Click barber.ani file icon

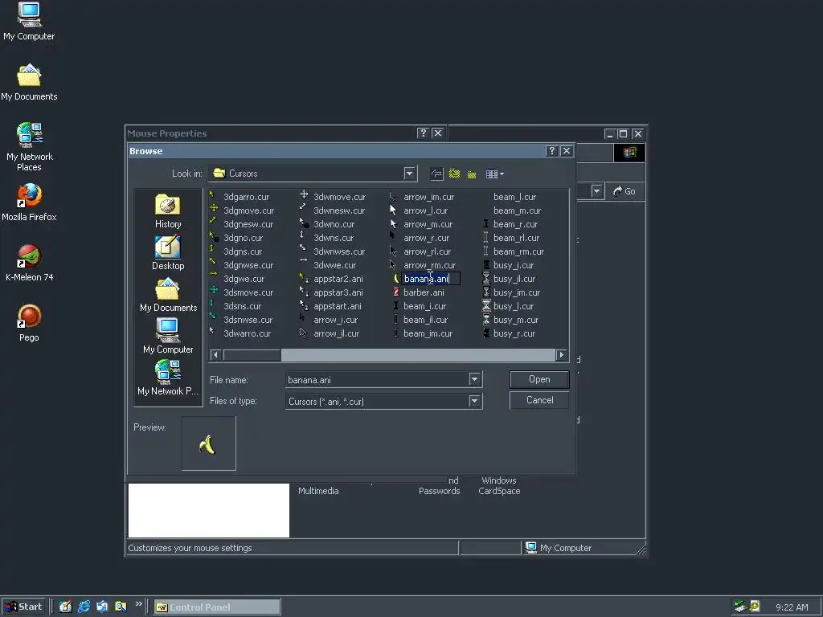pyautogui.click(x=396, y=292)
